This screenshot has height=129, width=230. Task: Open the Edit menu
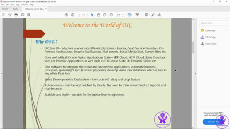[x=7, y=5]
